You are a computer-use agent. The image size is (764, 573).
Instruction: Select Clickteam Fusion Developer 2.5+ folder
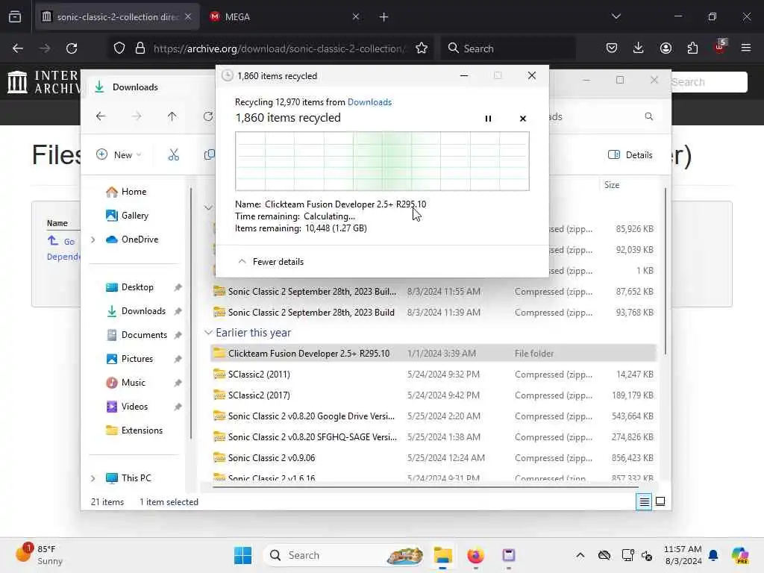pyautogui.click(x=433, y=353)
